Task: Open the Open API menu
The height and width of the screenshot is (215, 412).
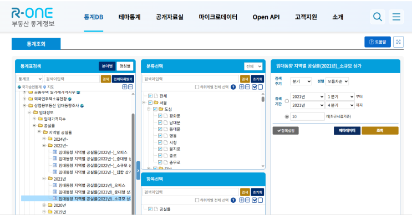Action: click(266, 17)
